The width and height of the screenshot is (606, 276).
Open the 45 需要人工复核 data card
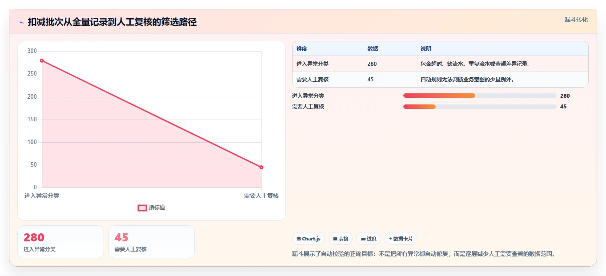tap(152, 242)
